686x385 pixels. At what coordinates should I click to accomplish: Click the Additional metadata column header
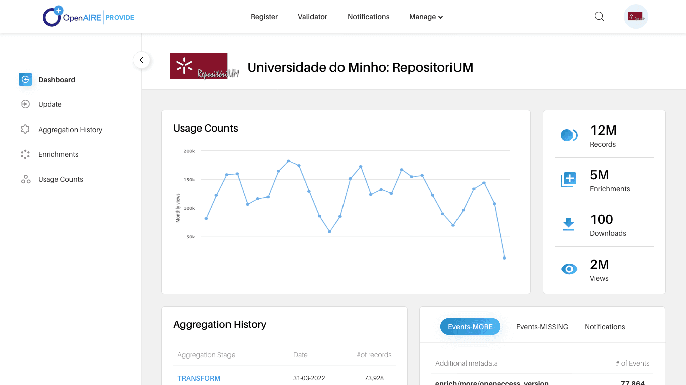pyautogui.click(x=467, y=363)
